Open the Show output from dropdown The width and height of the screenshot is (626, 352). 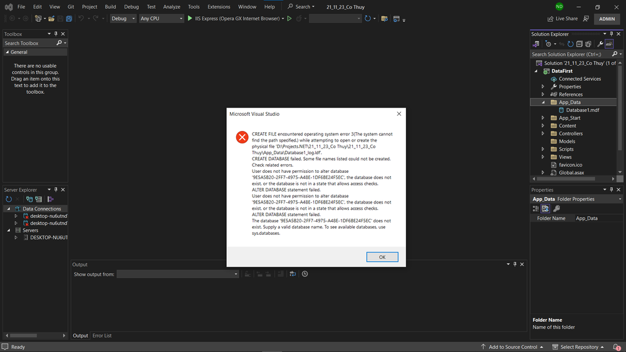pos(178,274)
